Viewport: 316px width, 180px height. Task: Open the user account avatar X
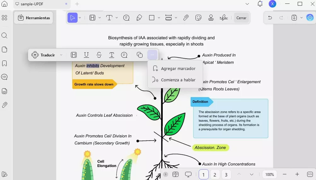point(272,4)
